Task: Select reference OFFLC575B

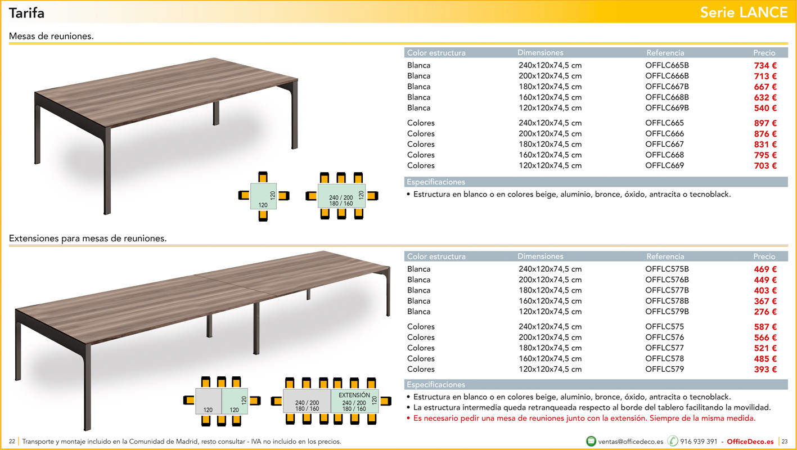Action: 667,269
